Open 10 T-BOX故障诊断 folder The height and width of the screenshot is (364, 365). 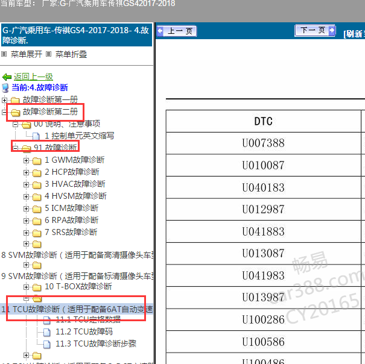coord(78,286)
